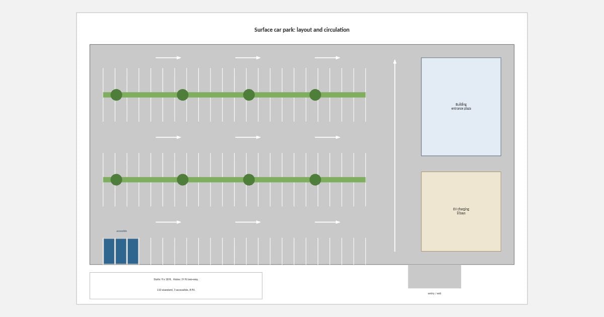Select the leftmost blue accessible bay
Screen dimensions: 604x317
coord(109,251)
